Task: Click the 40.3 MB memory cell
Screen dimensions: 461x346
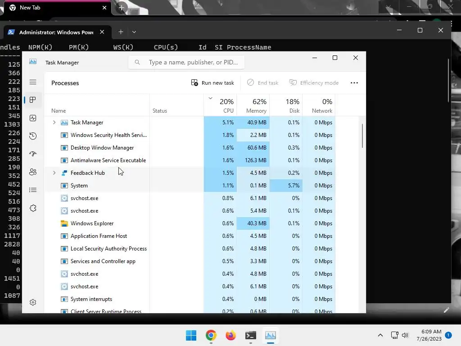Action: coord(253,223)
